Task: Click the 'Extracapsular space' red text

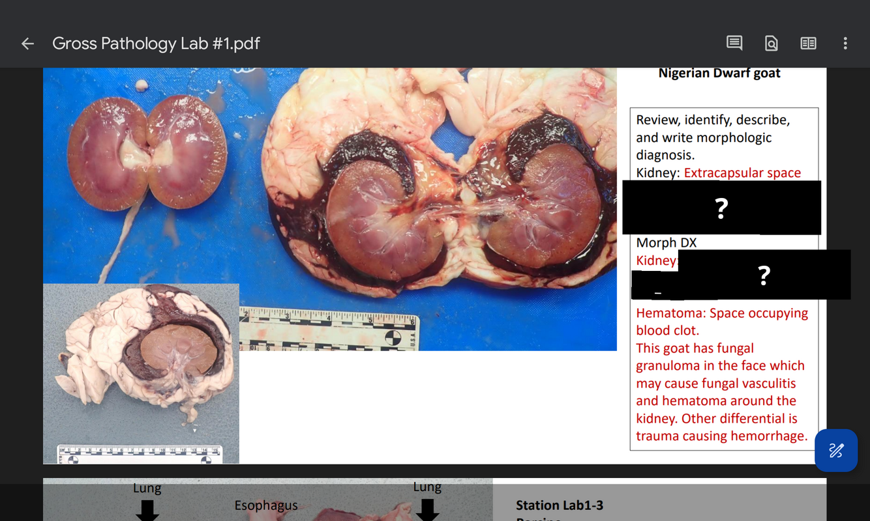Action: pos(742,173)
